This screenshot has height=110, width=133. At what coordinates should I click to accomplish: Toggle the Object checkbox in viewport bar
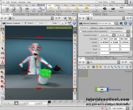[26, 23]
